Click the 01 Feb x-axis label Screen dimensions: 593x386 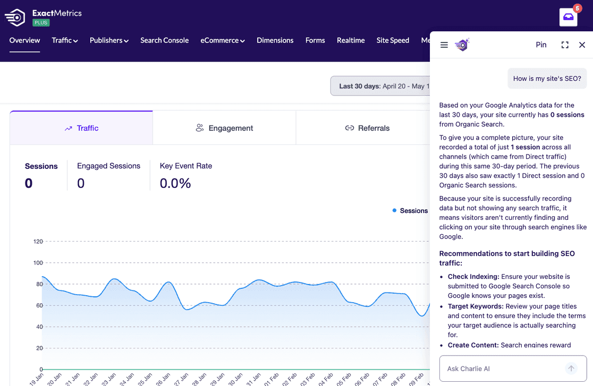tap(271, 379)
